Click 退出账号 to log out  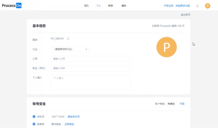pyautogui.click(x=185, y=15)
